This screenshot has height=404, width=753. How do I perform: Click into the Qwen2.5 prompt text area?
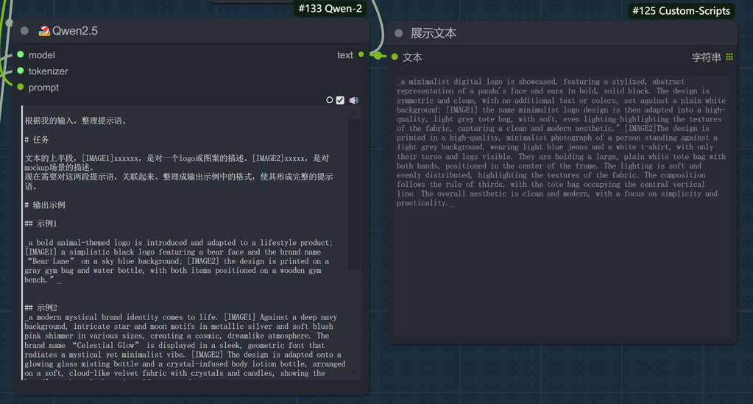[184, 221]
